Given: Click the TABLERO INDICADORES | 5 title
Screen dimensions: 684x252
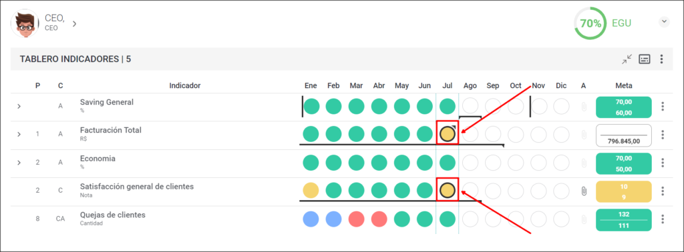Looking at the screenshot, I should 75,59.
